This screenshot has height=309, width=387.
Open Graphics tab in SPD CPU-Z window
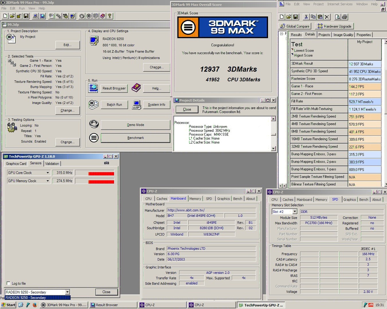tap(349, 199)
